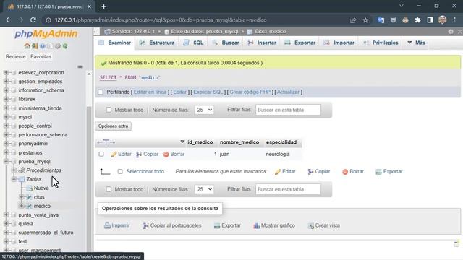Reload navigation panel green icon
The width and height of the screenshot is (463, 260).
(x=65, y=46)
